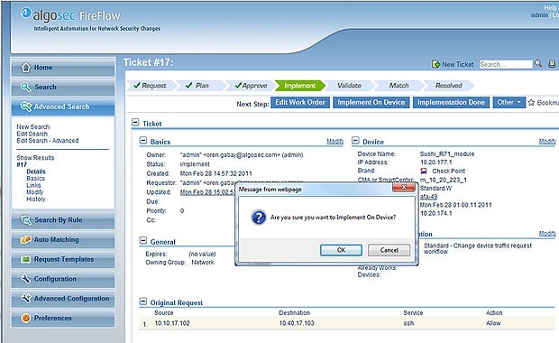Click the Request Templates icon
This screenshot has height=343, width=559.
coord(25,259)
